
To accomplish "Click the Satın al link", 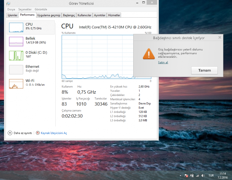I will coord(163,62).
